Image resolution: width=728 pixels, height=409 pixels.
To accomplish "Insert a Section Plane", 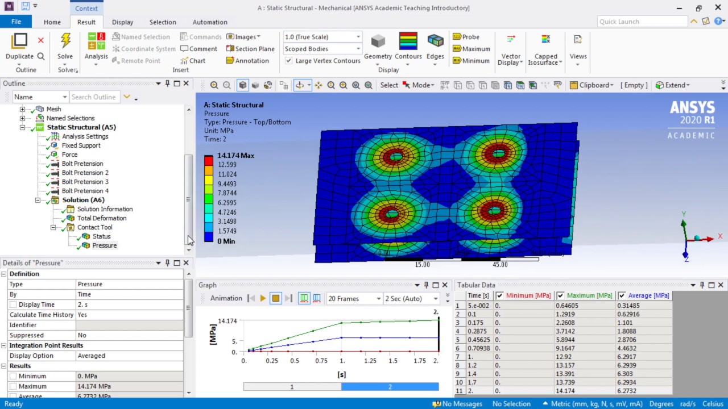I will tap(250, 49).
